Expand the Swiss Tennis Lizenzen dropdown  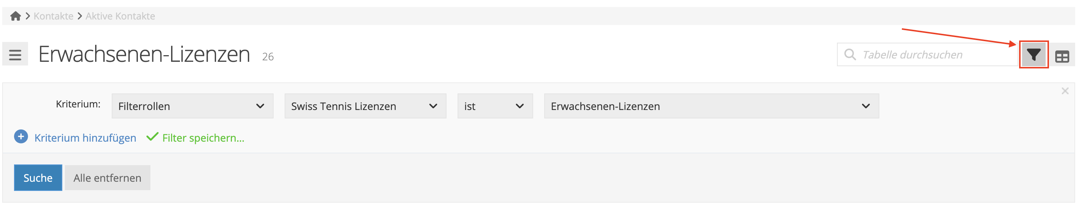coord(365,106)
